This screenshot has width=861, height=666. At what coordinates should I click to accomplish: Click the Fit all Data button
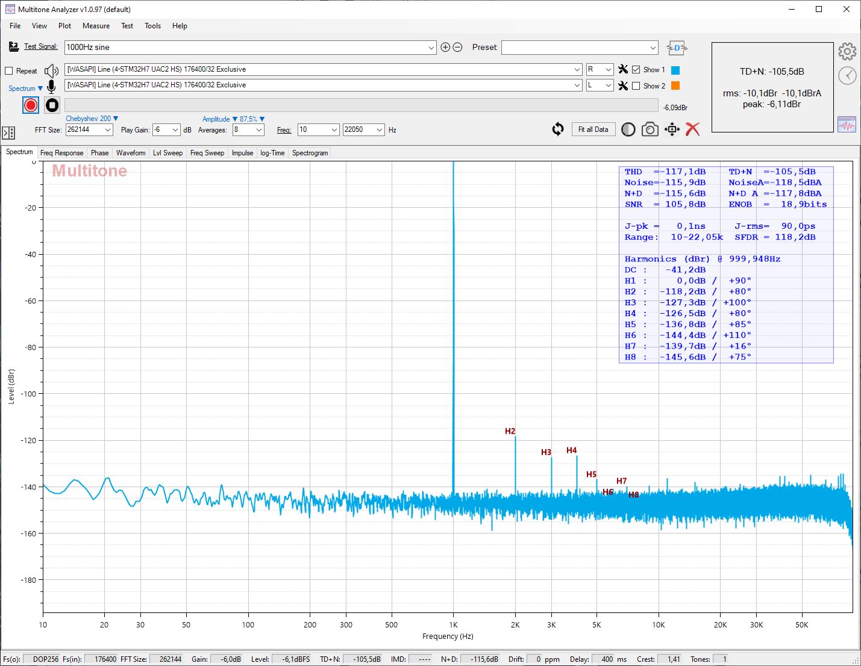[593, 129]
